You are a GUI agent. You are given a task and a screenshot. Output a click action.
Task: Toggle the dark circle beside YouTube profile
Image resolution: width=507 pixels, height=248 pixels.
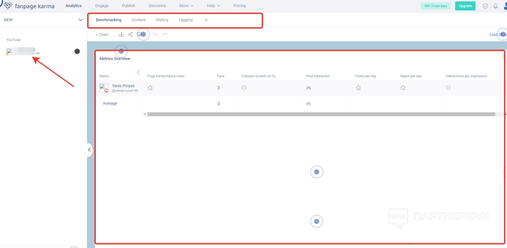coord(77,51)
